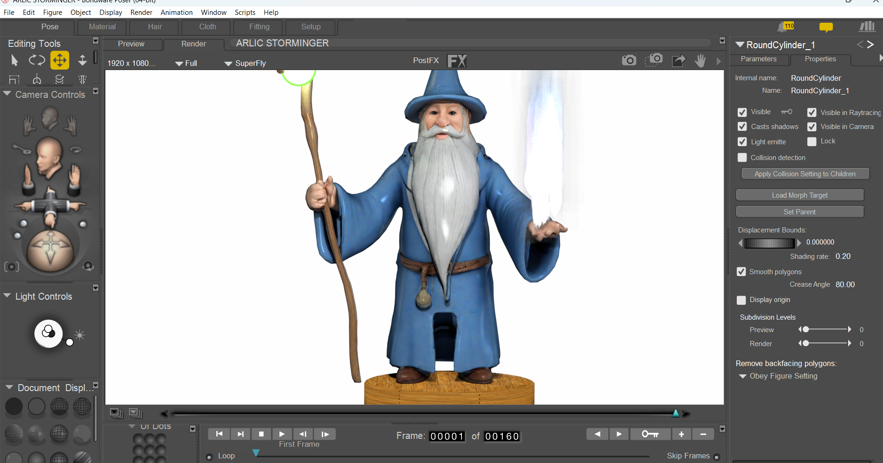Click the select camera icon
The width and height of the screenshot is (883, 463).
(12, 267)
